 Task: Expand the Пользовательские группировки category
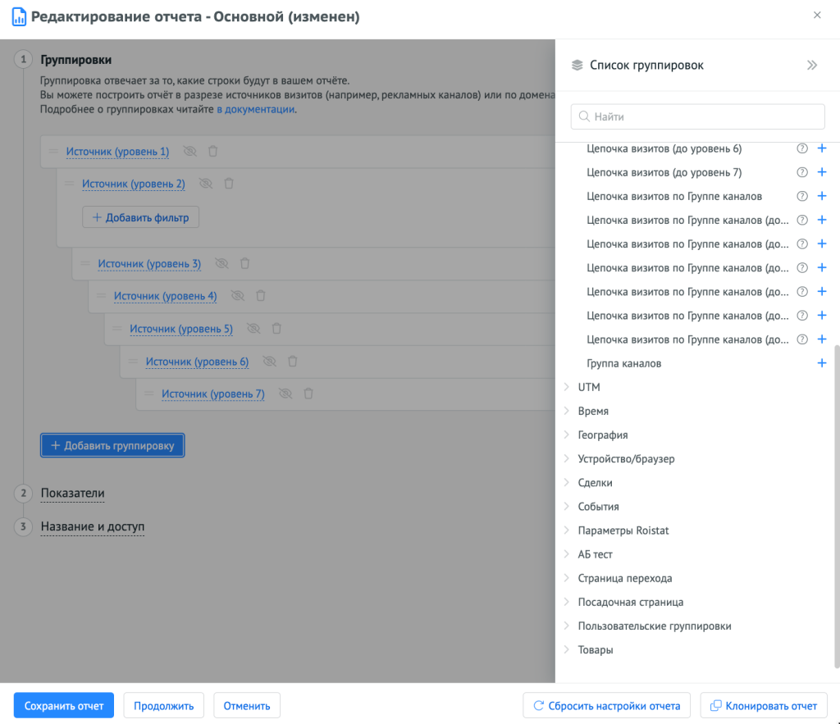566,626
